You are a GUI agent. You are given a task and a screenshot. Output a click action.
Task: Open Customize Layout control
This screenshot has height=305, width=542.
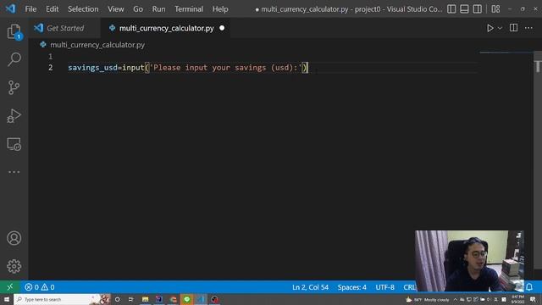pos(495,9)
